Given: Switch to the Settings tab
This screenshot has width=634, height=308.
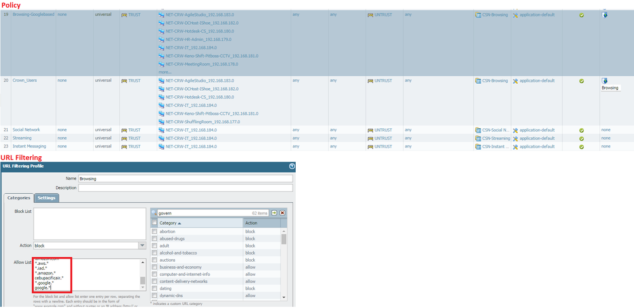Looking at the screenshot, I should [46, 198].
